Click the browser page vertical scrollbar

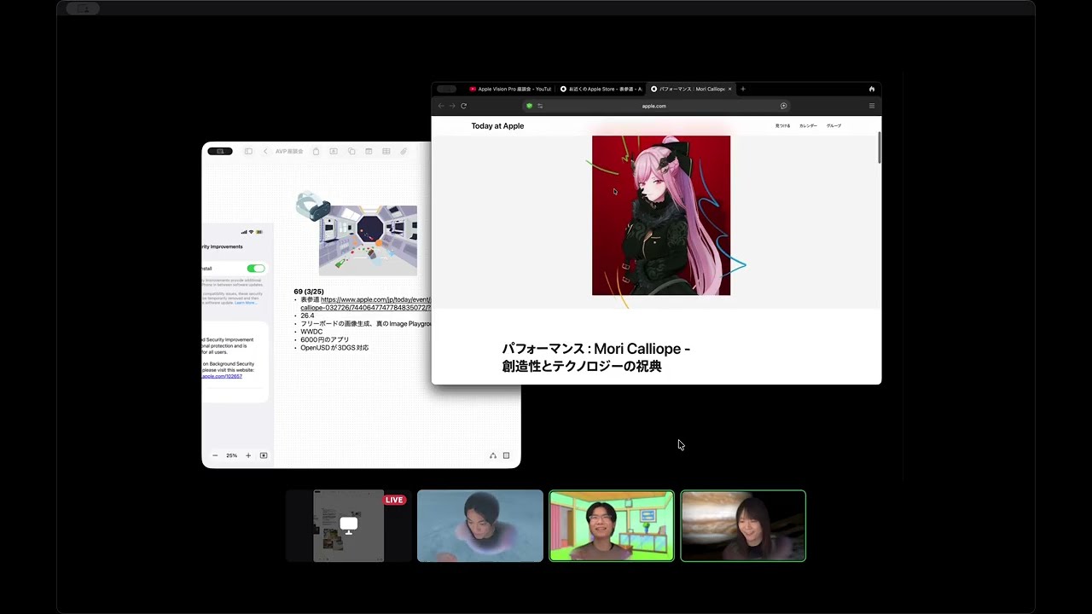879,148
